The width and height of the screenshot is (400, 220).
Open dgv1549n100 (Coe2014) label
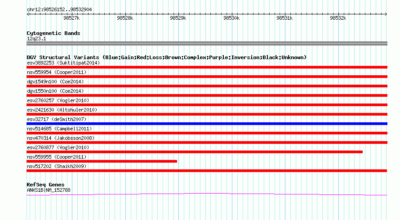pos(55,82)
